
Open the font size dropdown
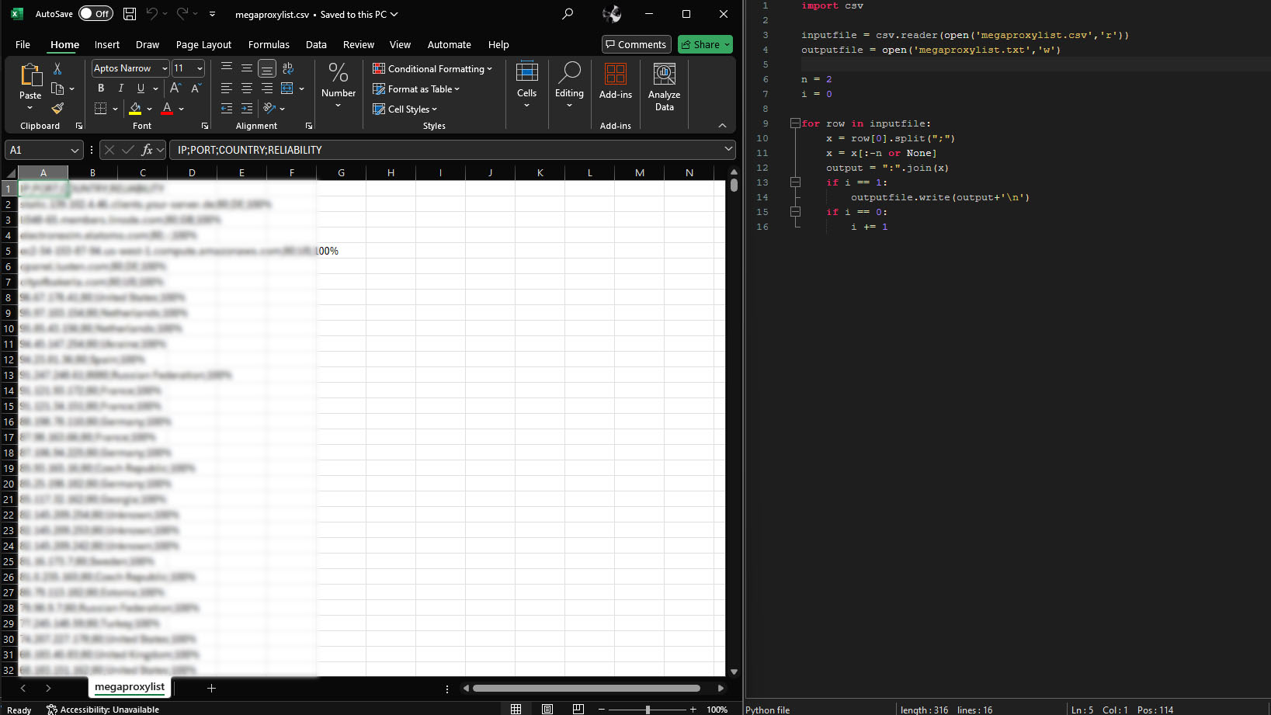187,68
